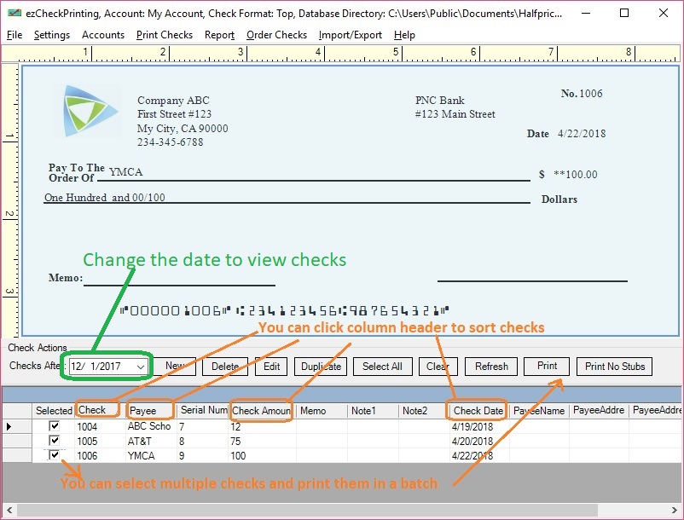Sort checks by the Check Date column
The height and width of the screenshot is (520, 684).
[477, 410]
